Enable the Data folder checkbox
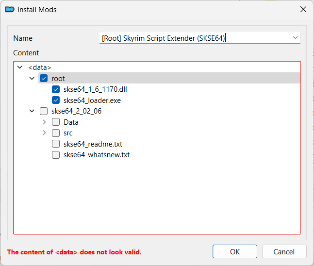The image size is (314, 266). (x=56, y=122)
